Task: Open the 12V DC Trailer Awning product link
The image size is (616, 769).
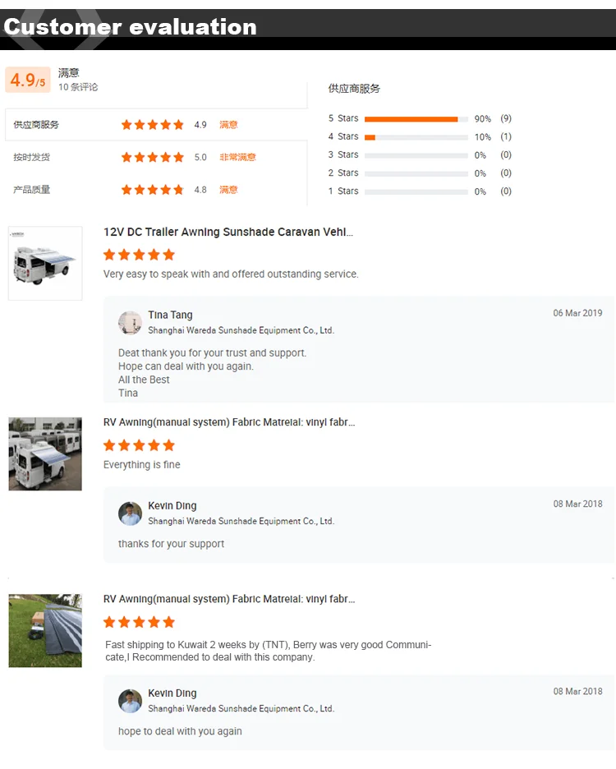Action: tap(228, 233)
